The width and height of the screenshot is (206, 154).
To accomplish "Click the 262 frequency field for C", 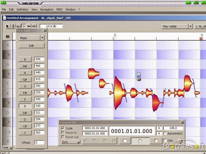I will click(x=39, y=132).
